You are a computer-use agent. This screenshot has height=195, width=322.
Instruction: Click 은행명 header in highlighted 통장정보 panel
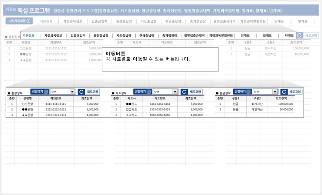(27, 98)
